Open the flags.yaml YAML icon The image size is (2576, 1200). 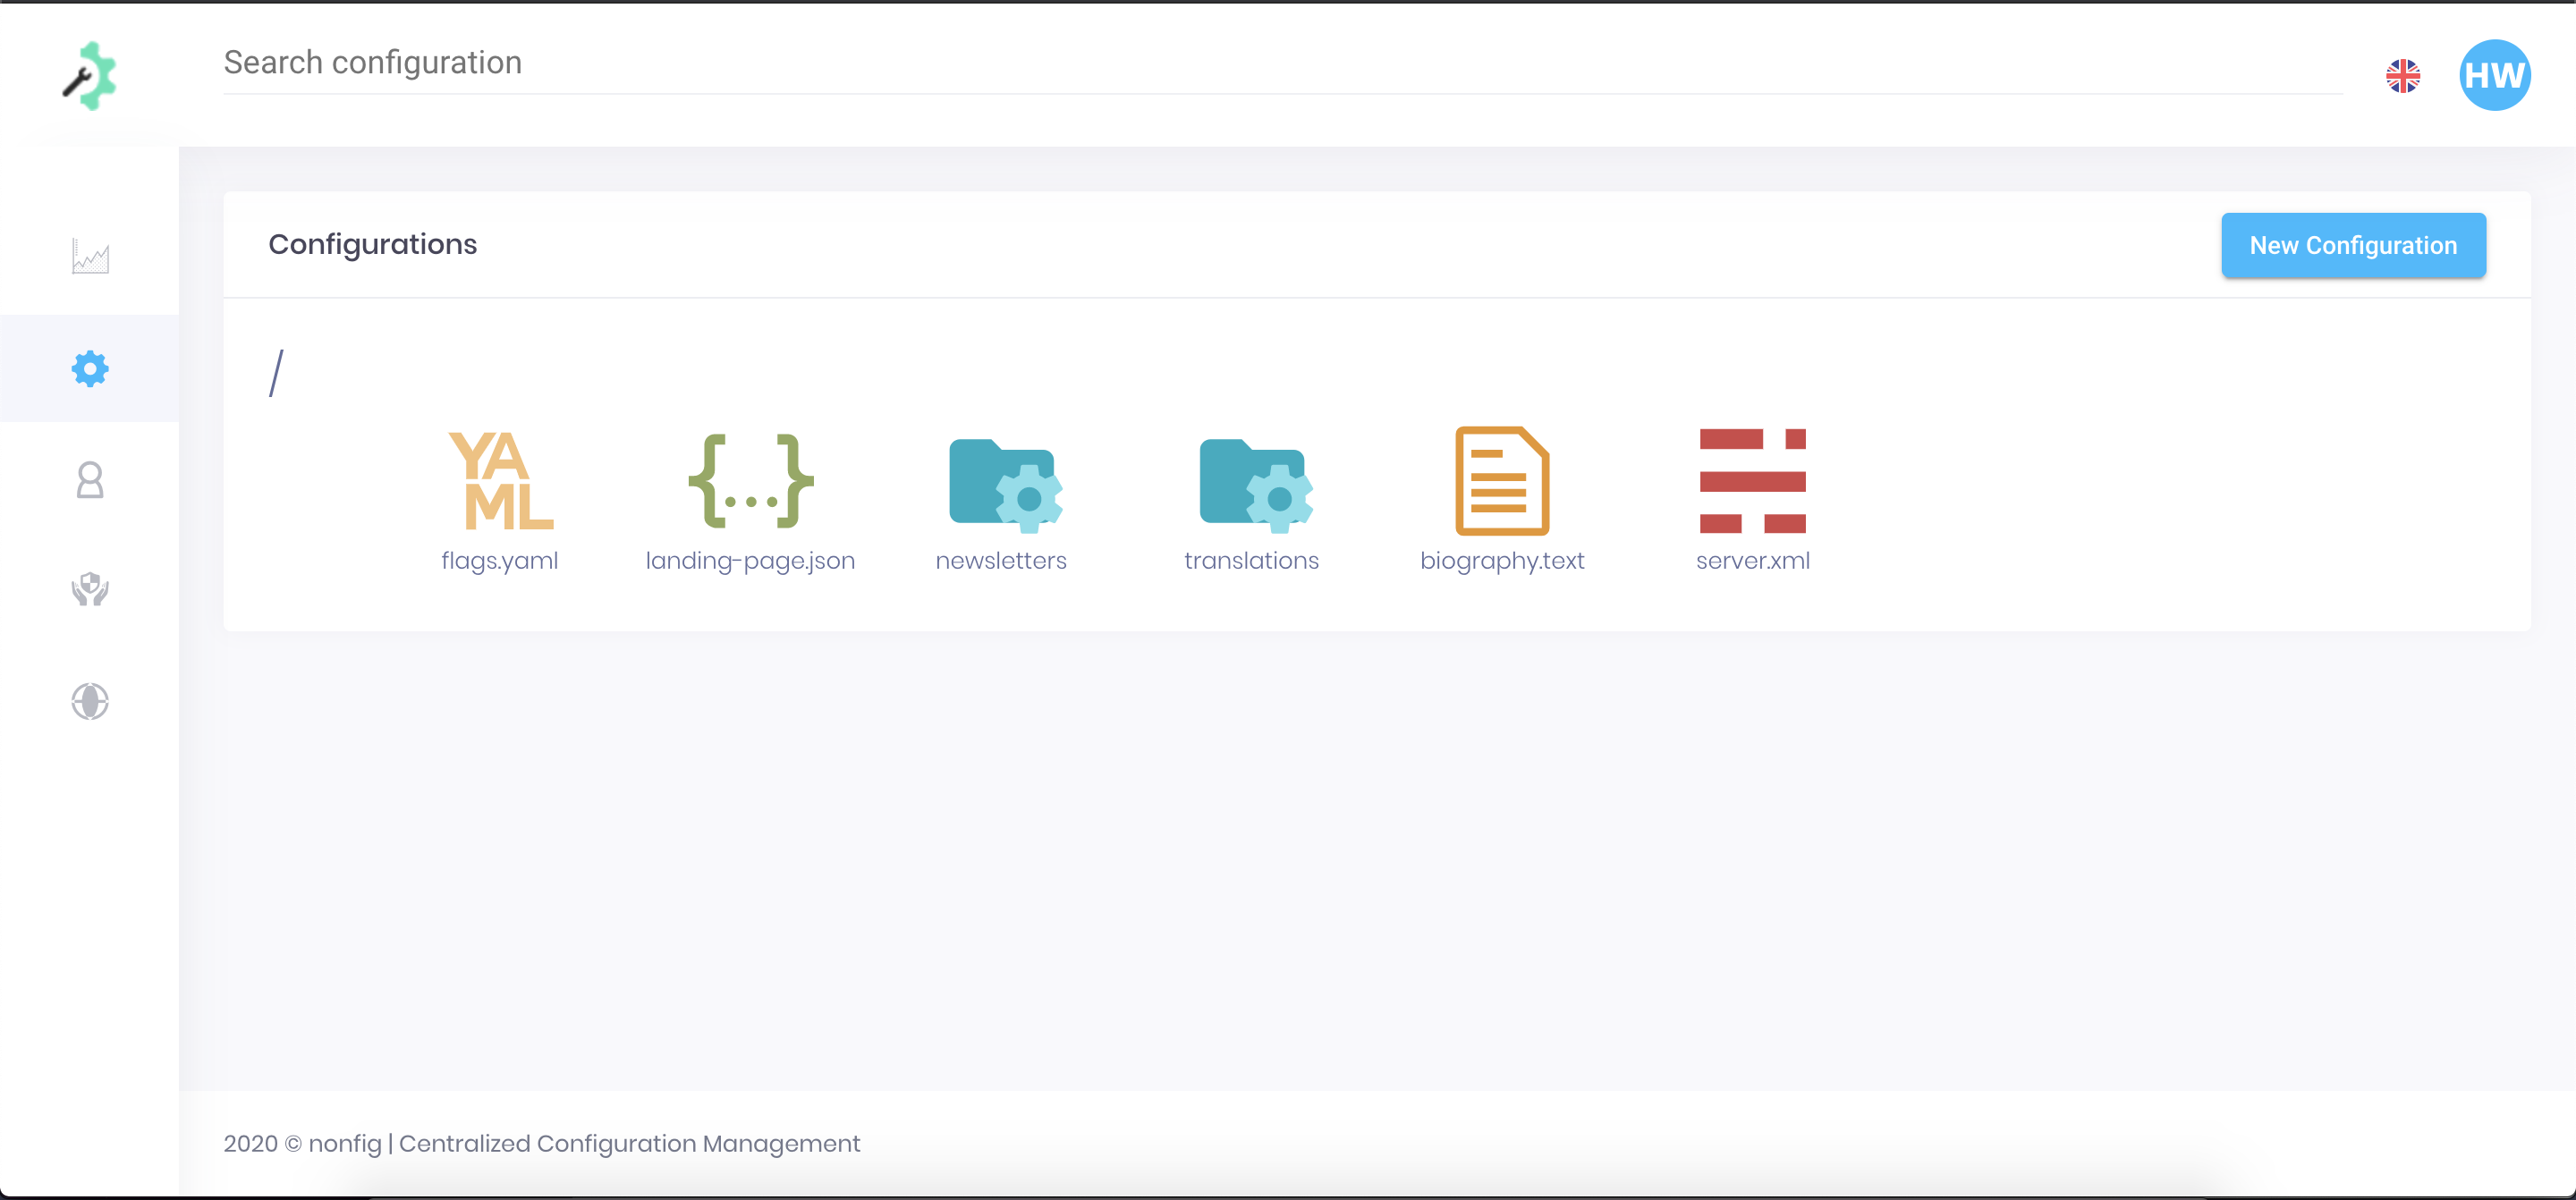[500, 480]
